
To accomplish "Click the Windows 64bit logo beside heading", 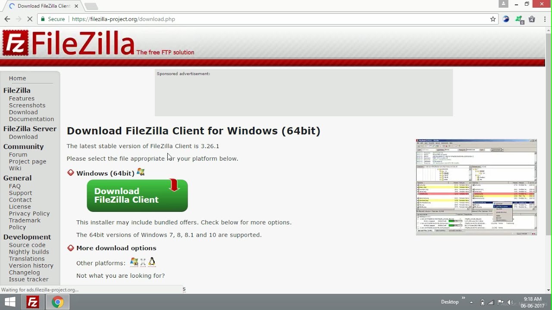I will click(x=141, y=172).
